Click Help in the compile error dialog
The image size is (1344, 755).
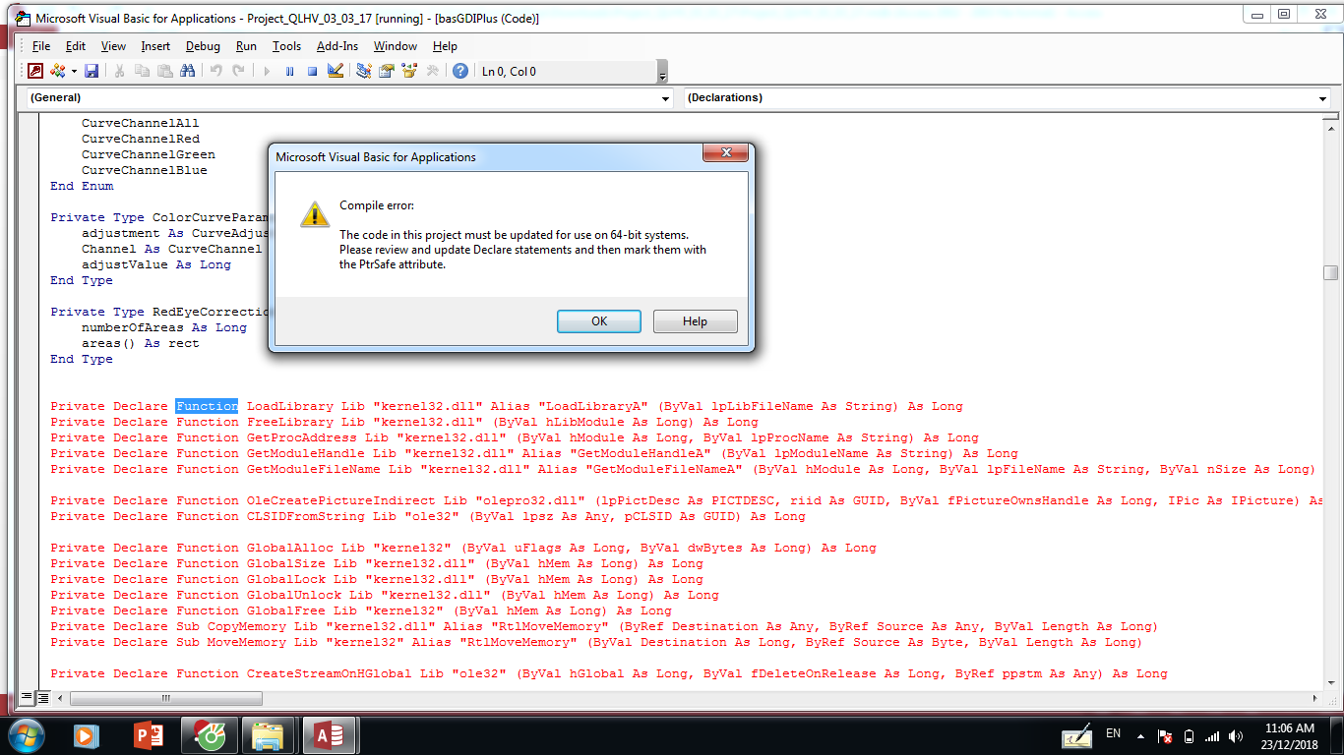click(695, 321)
